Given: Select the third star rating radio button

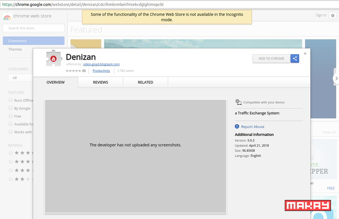Looking at the screenshot, I should (x=10, y=170).
